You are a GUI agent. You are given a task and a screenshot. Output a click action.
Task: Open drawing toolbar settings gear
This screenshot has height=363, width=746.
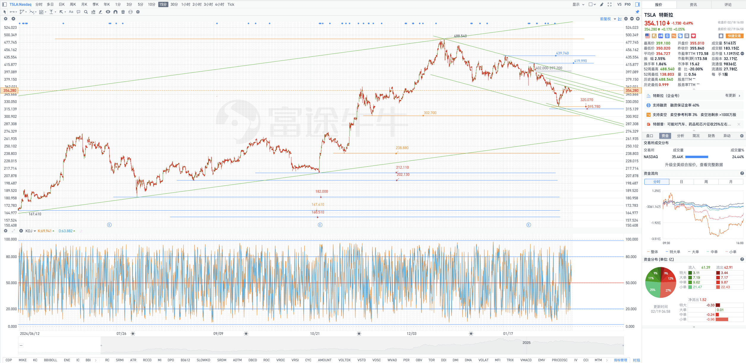(138, 12)
